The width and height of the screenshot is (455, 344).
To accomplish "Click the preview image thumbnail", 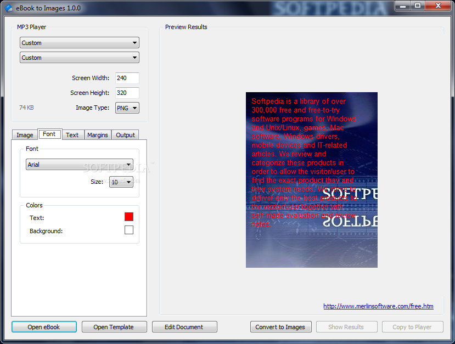I will point(312,180).
